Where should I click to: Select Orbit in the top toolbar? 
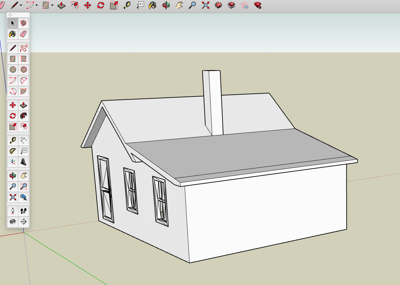tap(166, 5)
